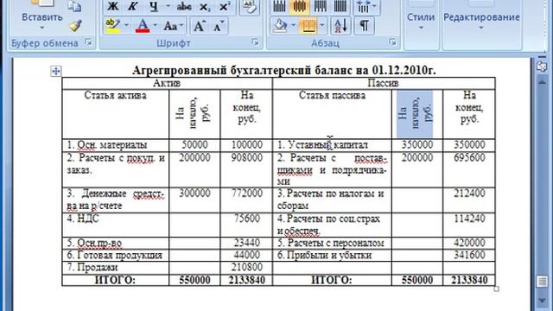Click the table resize handle corner

[497, 289]
